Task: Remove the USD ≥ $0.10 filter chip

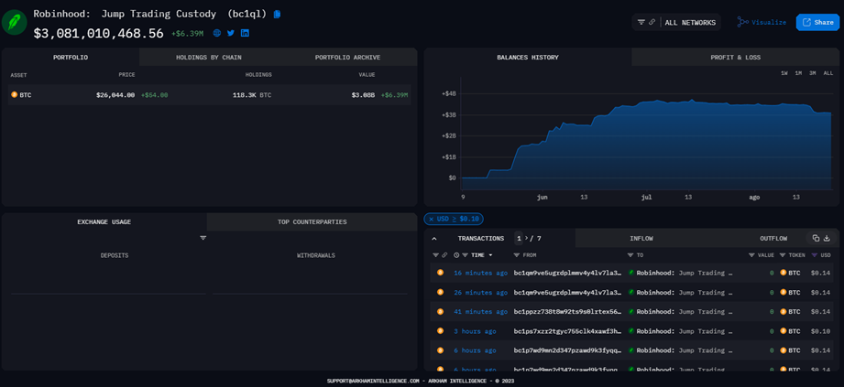Action: coord(432,220)
